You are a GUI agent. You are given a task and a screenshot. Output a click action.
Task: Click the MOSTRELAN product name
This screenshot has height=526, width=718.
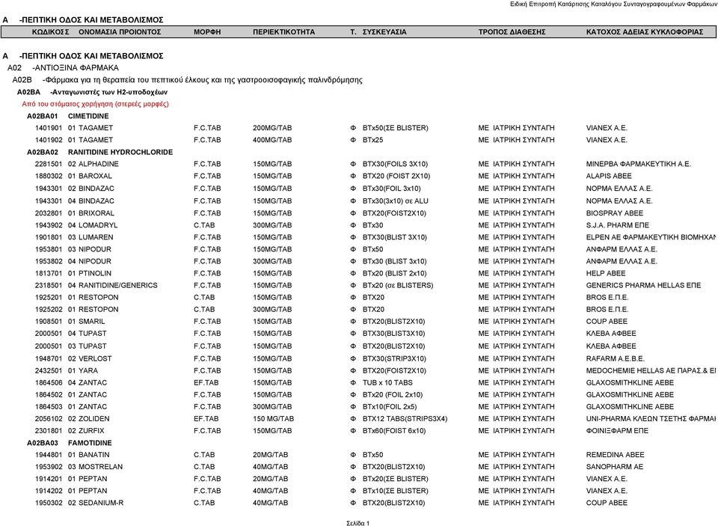point(101,466)
